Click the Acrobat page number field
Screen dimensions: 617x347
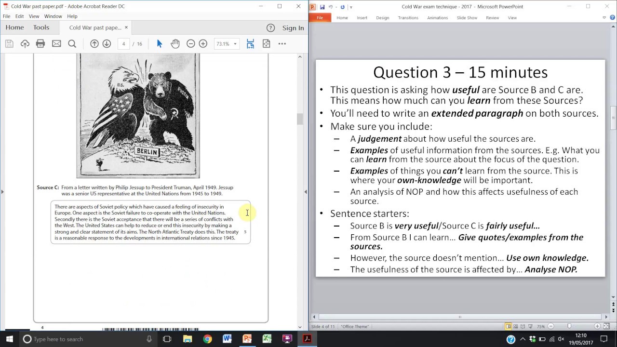123,44
